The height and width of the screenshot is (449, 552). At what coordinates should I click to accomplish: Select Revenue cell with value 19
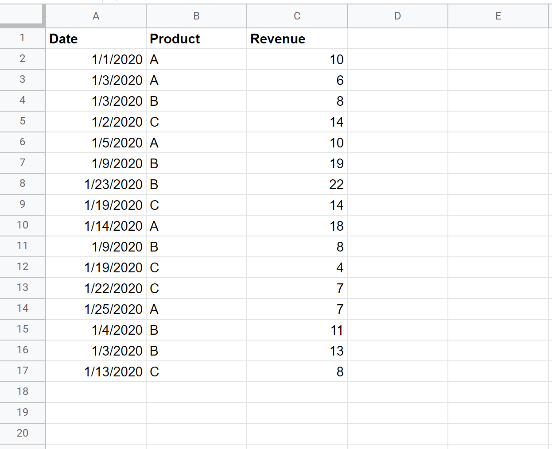(x=297, y=163)
